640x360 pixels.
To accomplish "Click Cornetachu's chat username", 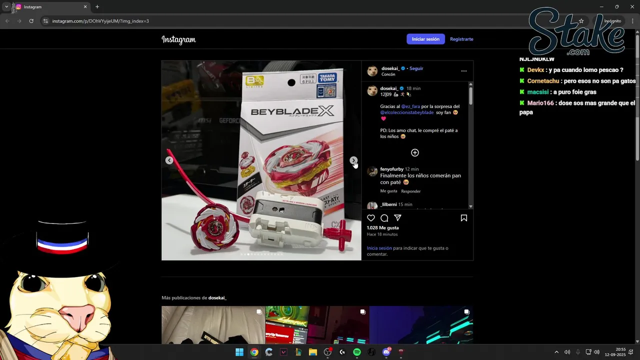I will tap(543, 81).
